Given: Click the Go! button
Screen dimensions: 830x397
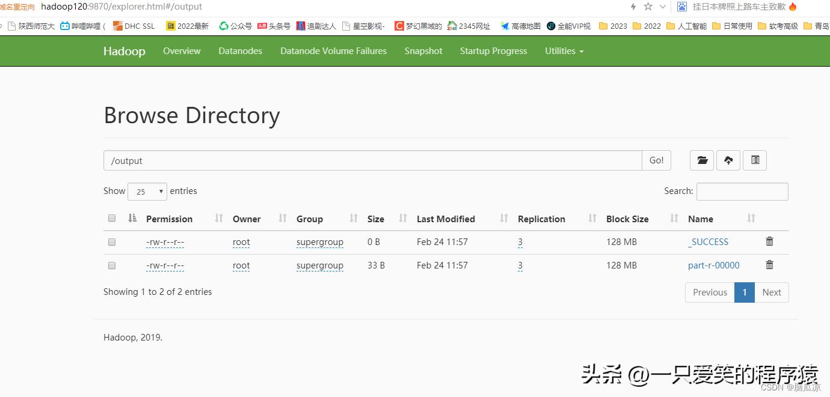Looking at the screenshot, I should [656, 160].
